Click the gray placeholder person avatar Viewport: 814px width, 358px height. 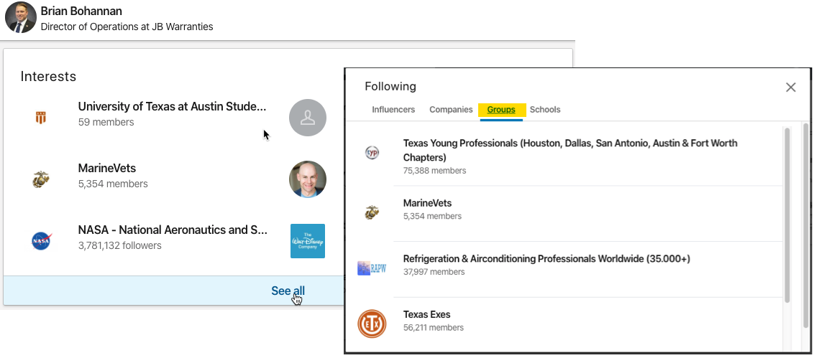[x=308, y=118]
